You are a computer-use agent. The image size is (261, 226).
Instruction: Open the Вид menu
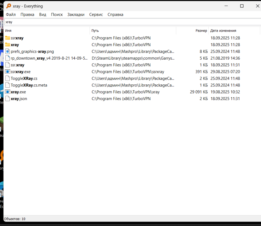tap(42, 15)
